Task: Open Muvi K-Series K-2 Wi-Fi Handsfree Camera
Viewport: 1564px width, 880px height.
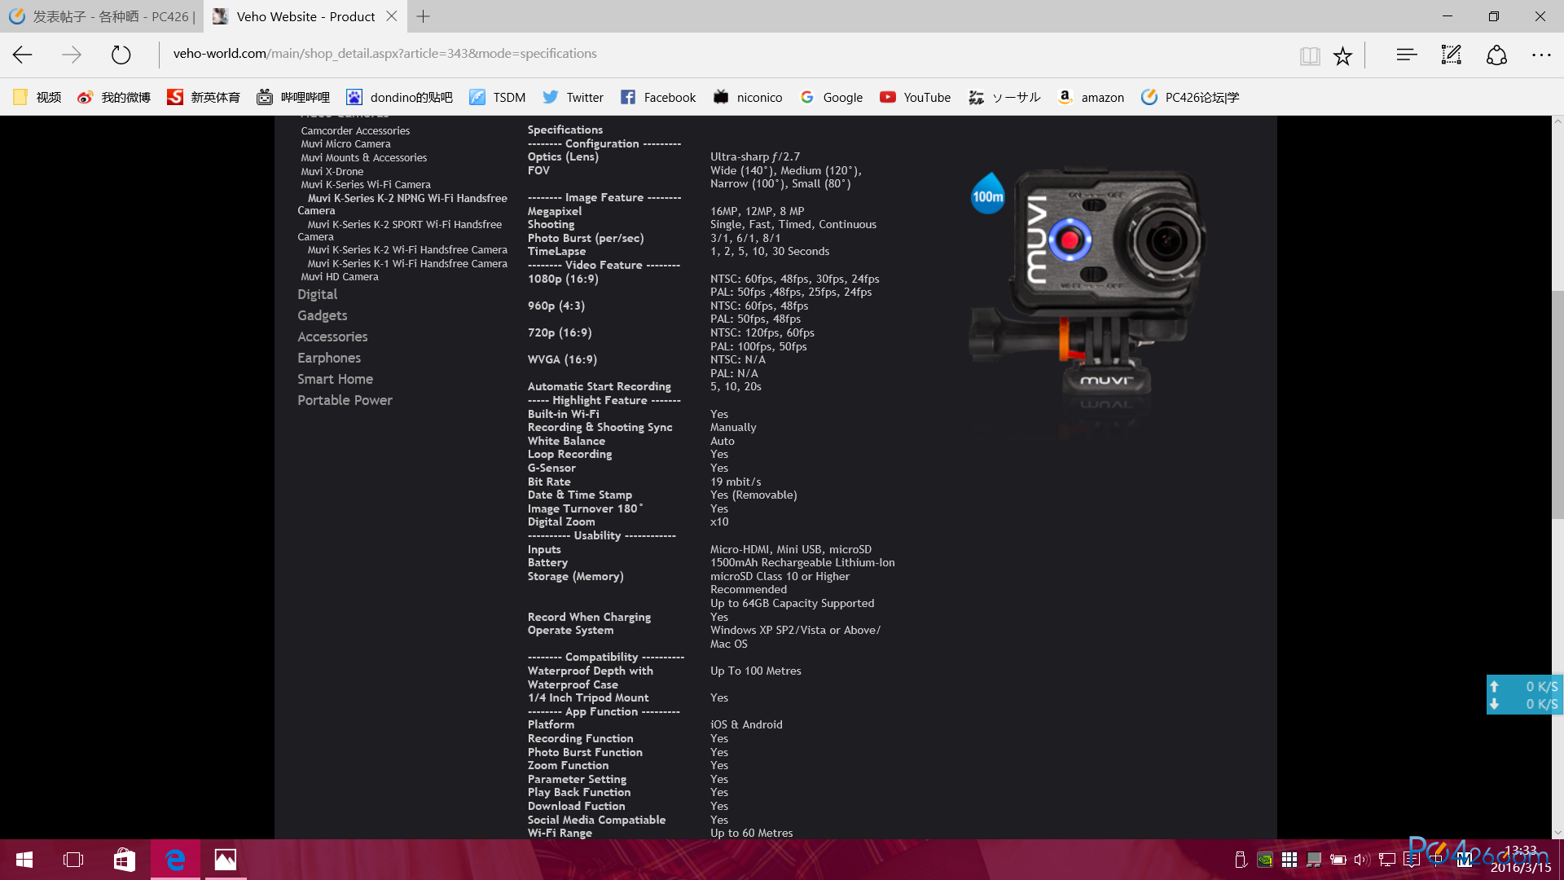Action: click(407, 250)
